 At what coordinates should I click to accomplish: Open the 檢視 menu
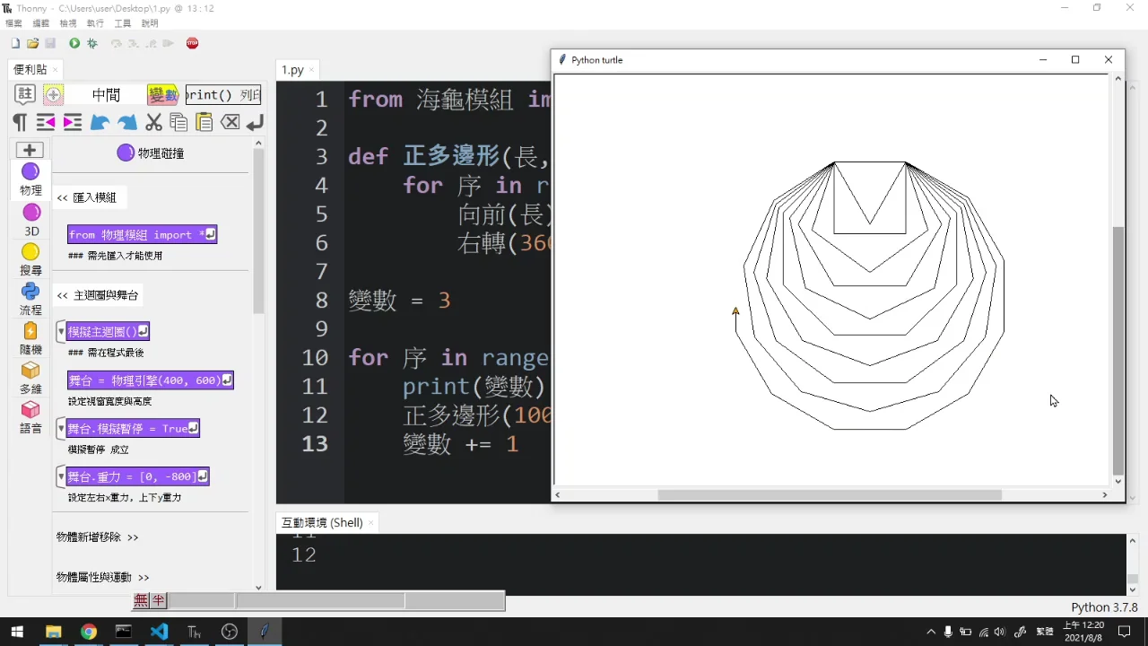tap(68, 23)
